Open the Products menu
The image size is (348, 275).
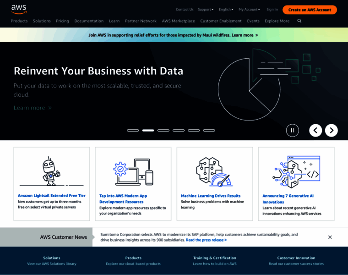click(19, 21)
